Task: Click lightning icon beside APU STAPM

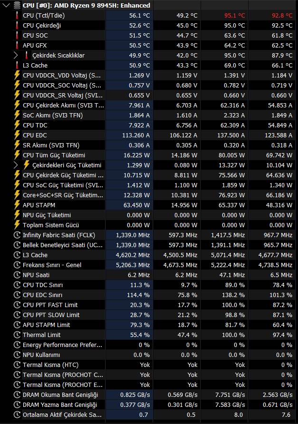Action: (17, 205)
